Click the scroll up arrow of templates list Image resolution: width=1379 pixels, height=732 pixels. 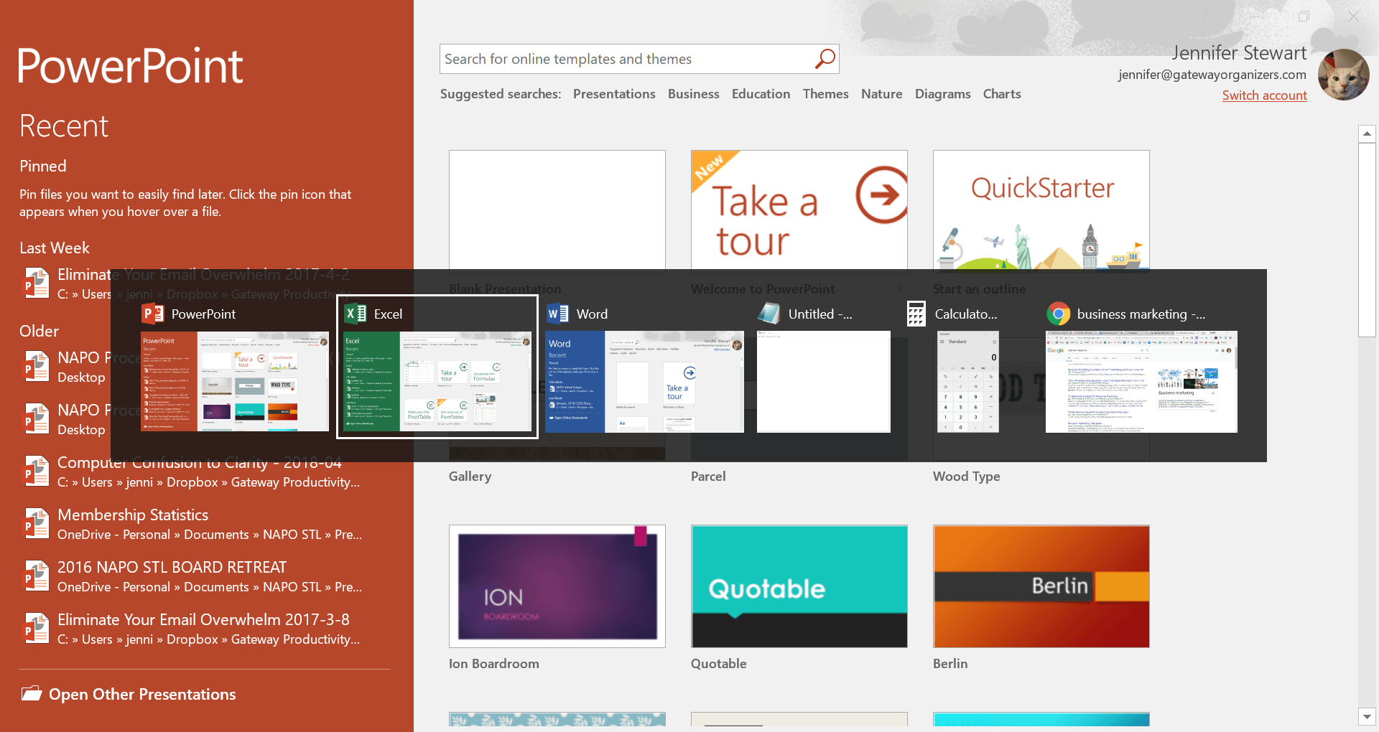tap(1367, 133)
